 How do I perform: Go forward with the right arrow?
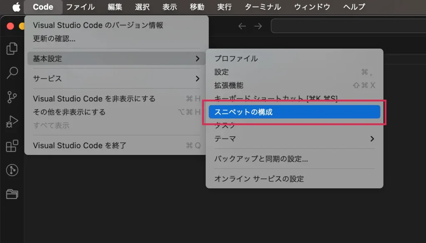pyautogui.click(x=258, y=26)
